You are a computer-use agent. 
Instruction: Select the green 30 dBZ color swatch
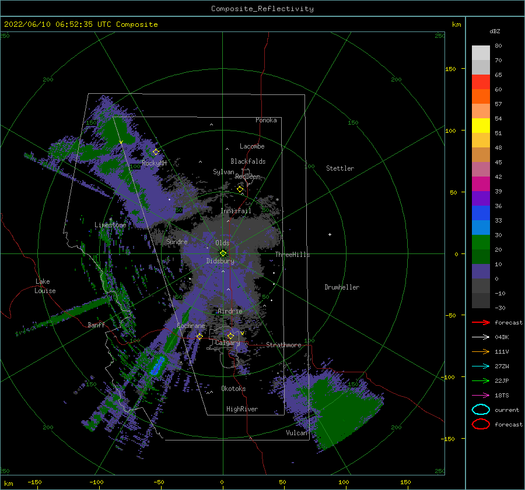(x=481, y=242)
